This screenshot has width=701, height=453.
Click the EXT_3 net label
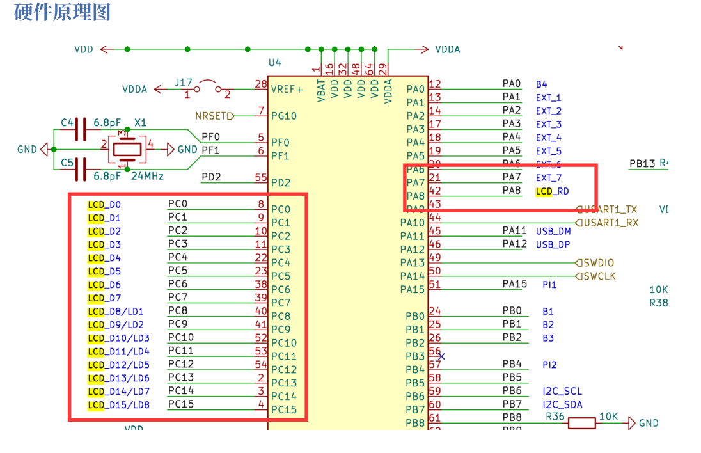coord(549,125)
